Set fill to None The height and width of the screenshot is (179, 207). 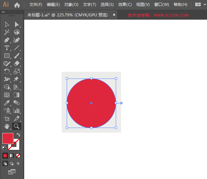(18, 155)
